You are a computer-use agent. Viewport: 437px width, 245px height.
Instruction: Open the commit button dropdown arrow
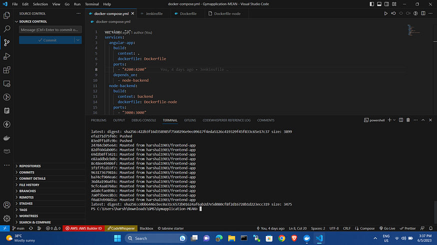coord(78,40)
